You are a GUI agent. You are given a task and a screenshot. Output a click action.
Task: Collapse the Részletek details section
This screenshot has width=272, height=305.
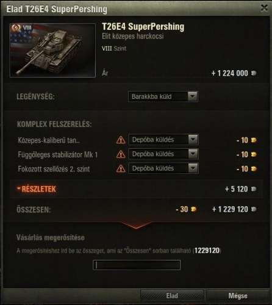(x=37, y=189)
